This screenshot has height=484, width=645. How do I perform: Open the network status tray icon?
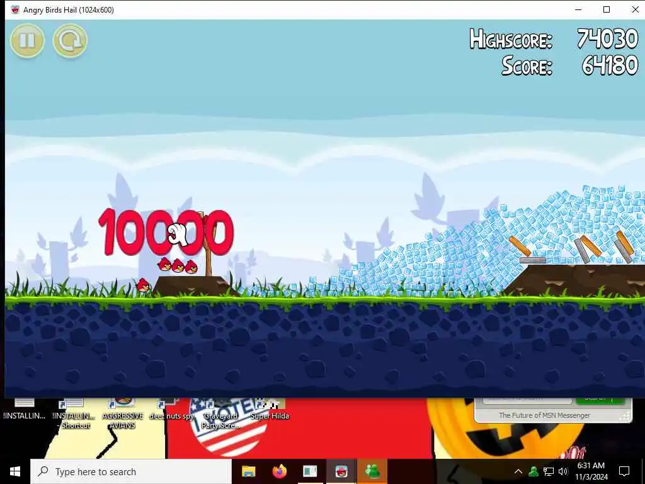(549, 471)
